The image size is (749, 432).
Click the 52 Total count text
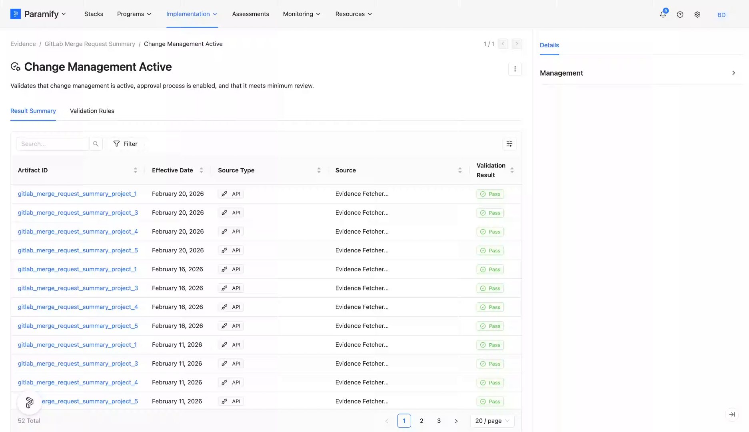(29, 421)
